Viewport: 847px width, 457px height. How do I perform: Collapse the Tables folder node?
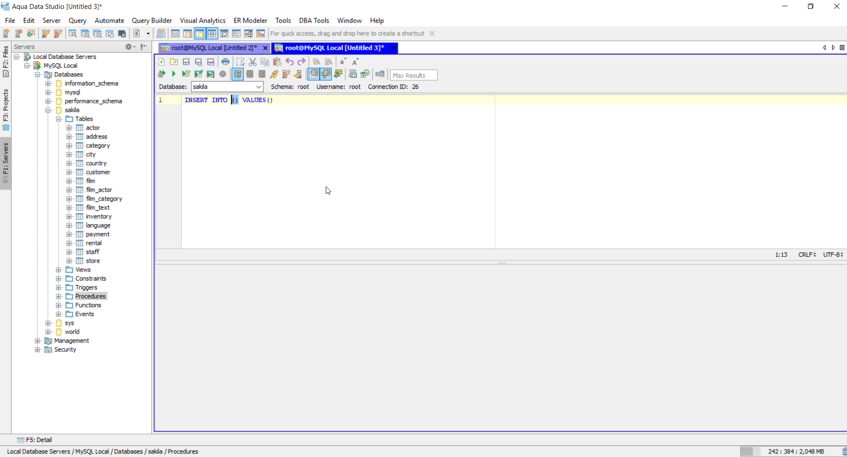point(59,119)
